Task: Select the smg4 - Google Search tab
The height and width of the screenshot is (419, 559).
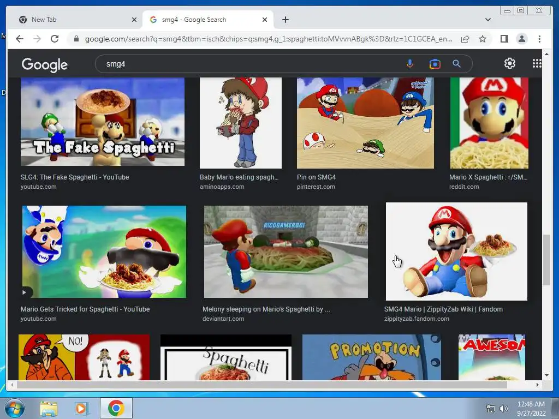Action: point(208,20)
